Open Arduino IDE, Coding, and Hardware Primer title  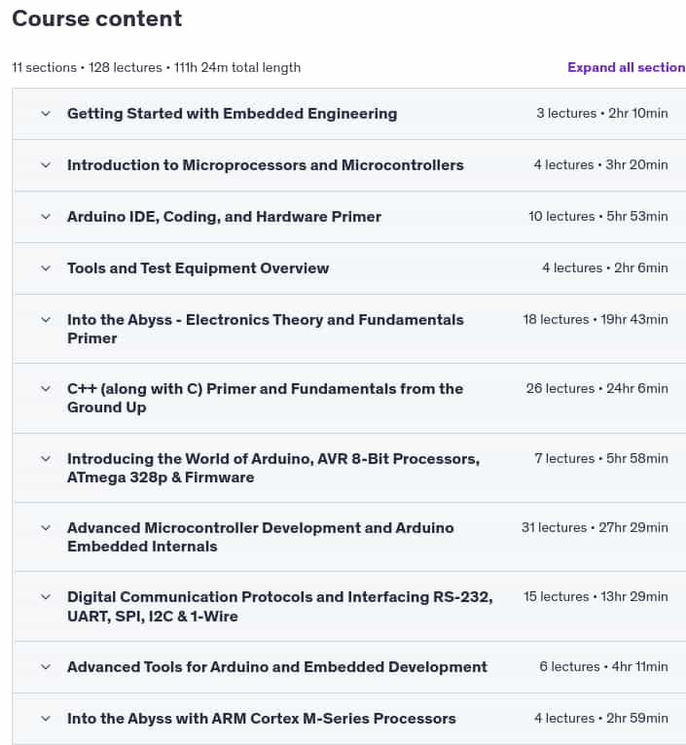click(224, 217)
